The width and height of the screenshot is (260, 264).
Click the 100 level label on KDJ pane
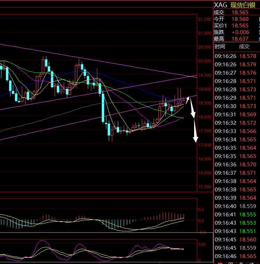coord(202,244)
